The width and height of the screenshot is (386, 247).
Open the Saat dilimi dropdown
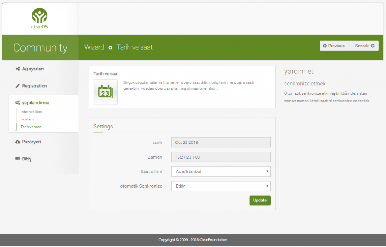click(x=221, y=172)
